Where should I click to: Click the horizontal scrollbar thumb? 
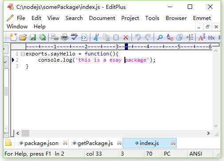click(25, 134)
